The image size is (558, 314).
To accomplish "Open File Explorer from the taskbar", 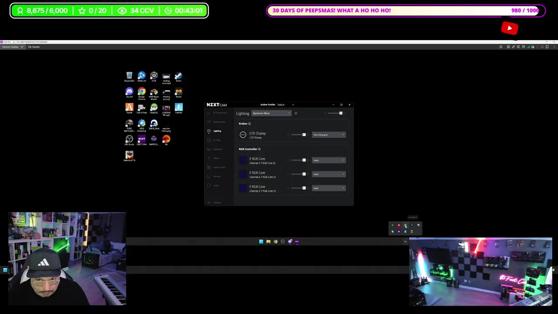I will click(268, 242).
